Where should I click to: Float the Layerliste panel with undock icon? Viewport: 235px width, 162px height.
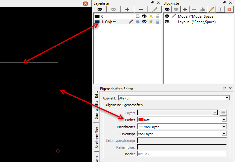pos(152,3)
